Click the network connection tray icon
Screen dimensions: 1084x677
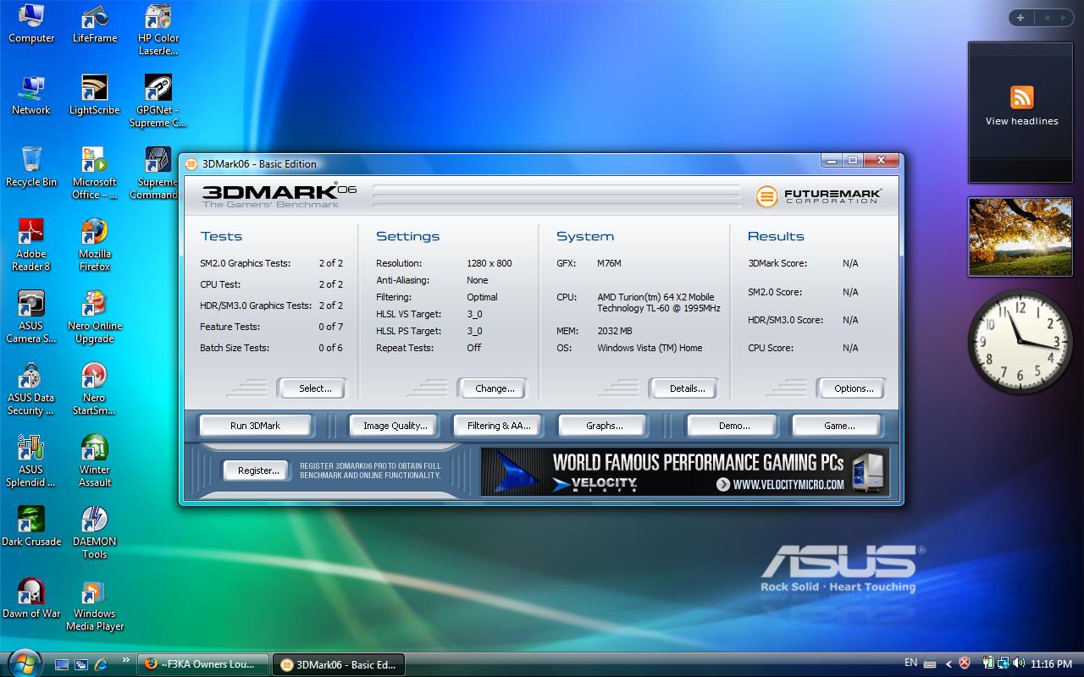click(x=1004, y=663)
